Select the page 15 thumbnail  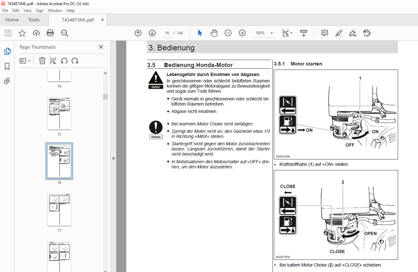pyautogui.click(x=59, y=113)
